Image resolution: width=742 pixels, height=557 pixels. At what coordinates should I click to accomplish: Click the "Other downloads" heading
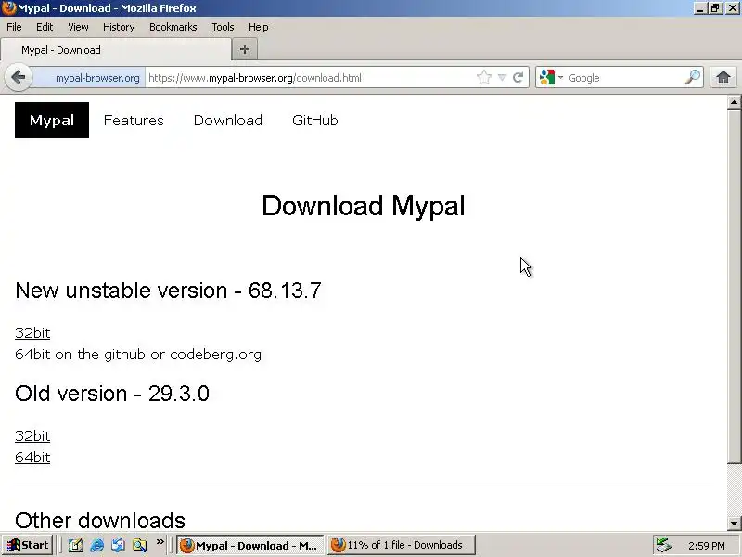pyautogui.click(x=100, y=521)
